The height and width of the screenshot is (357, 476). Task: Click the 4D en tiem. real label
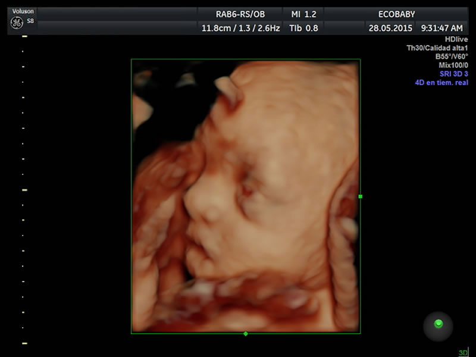pos(441,82)
